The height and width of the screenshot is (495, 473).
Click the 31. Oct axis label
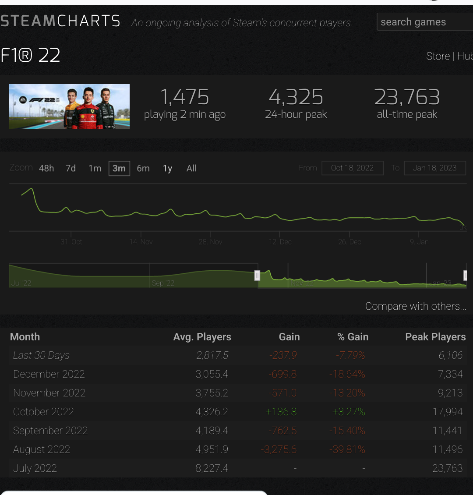[x=71, y=242]
